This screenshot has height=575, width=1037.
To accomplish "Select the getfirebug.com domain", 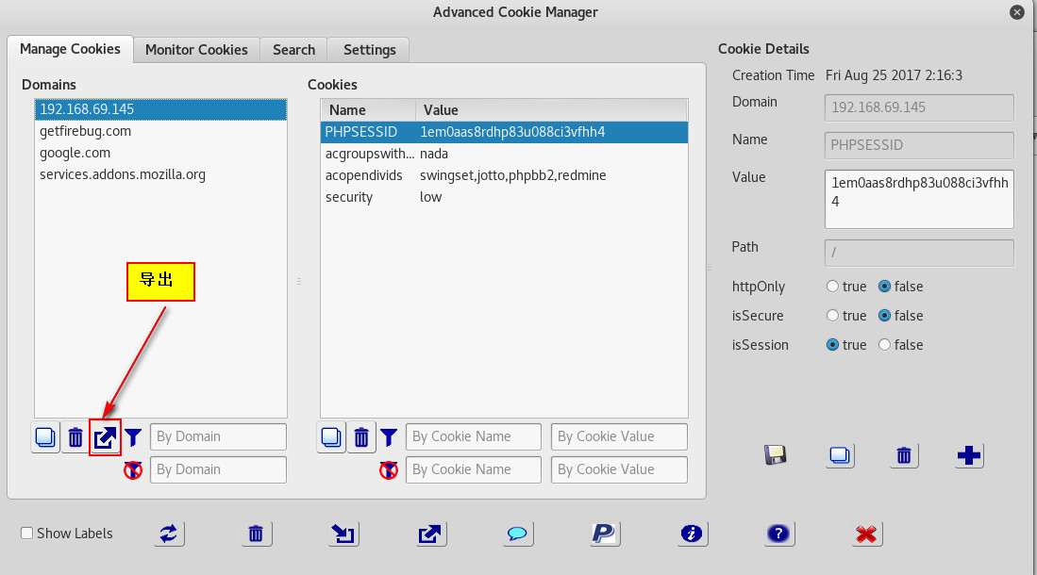I will tap(160, 131).
